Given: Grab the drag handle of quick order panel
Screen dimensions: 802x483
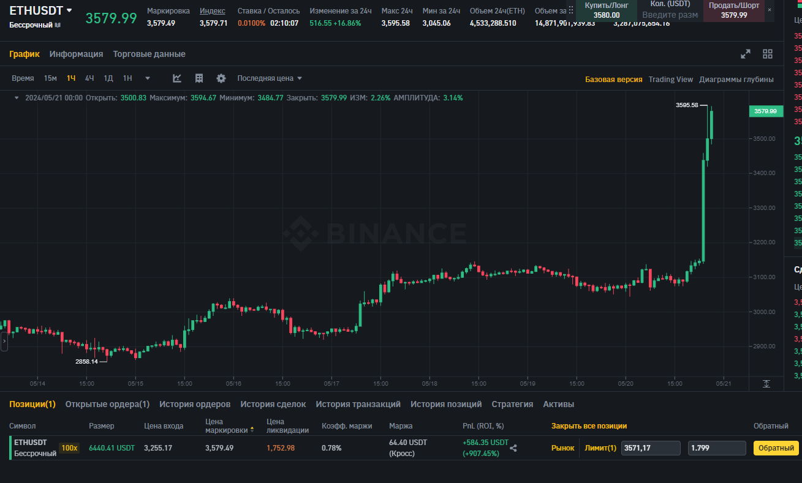Looking at the screenshot, I should pyautogui.click(x=571, y=10).
